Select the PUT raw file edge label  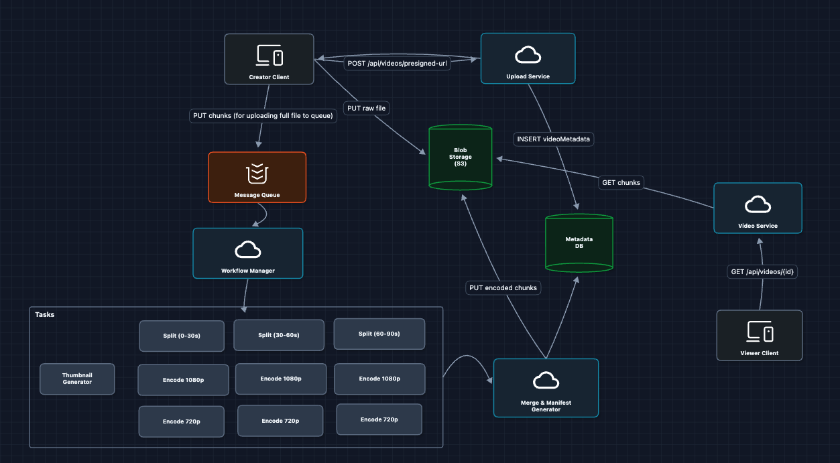[367, 108]
